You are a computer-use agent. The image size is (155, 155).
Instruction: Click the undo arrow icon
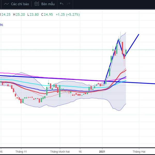(x=61, y=4)
